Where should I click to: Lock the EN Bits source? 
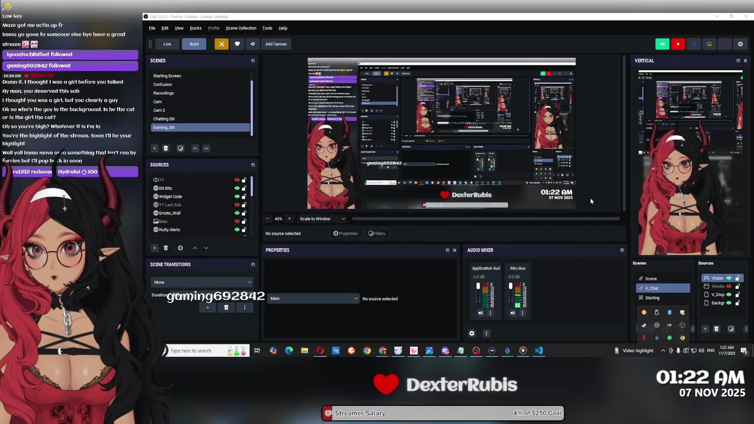[244, 188]
